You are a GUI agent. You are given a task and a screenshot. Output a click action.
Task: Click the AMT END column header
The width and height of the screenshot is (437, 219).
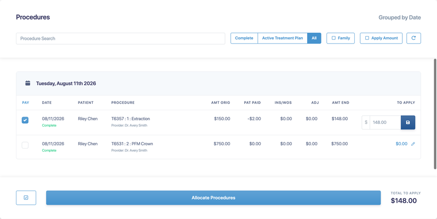341,103
